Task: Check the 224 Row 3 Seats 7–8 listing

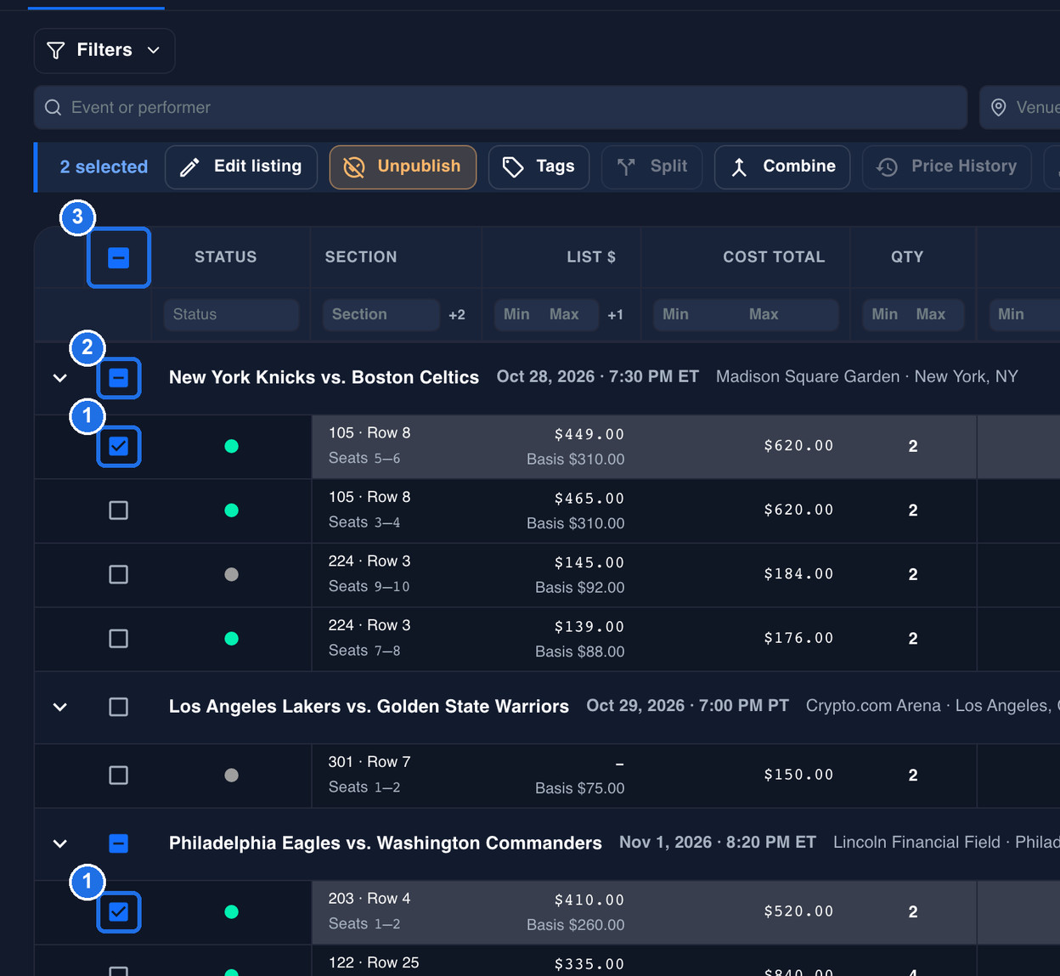Action: click(119, 639)
